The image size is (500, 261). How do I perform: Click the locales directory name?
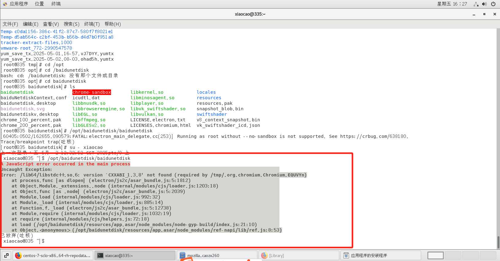coord(206,92)
